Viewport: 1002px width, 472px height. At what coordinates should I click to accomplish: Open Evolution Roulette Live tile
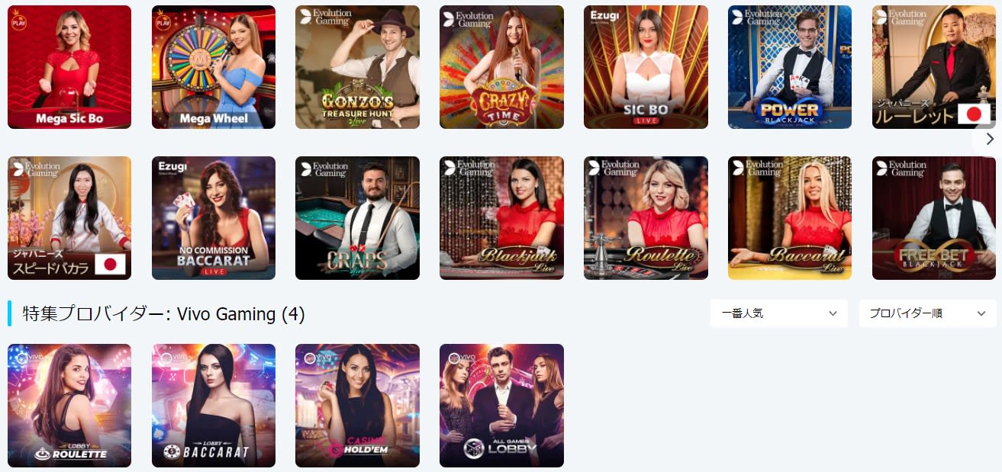click(646, 218)
